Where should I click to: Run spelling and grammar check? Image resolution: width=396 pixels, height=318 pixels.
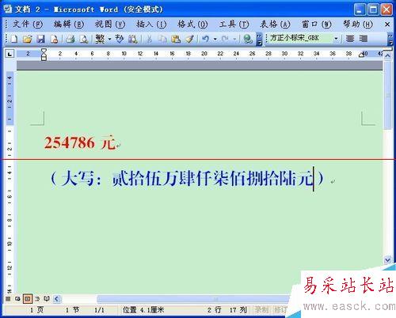click(120, 39)
